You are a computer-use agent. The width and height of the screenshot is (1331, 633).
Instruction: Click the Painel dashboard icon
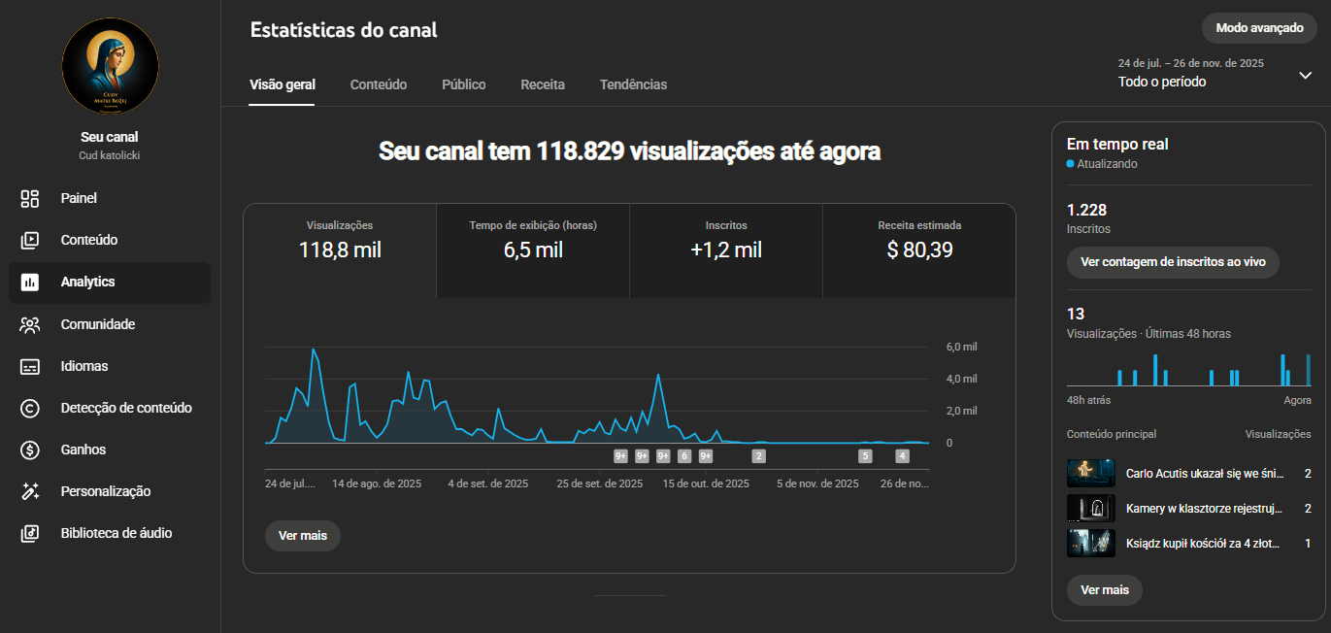[29, 198]
